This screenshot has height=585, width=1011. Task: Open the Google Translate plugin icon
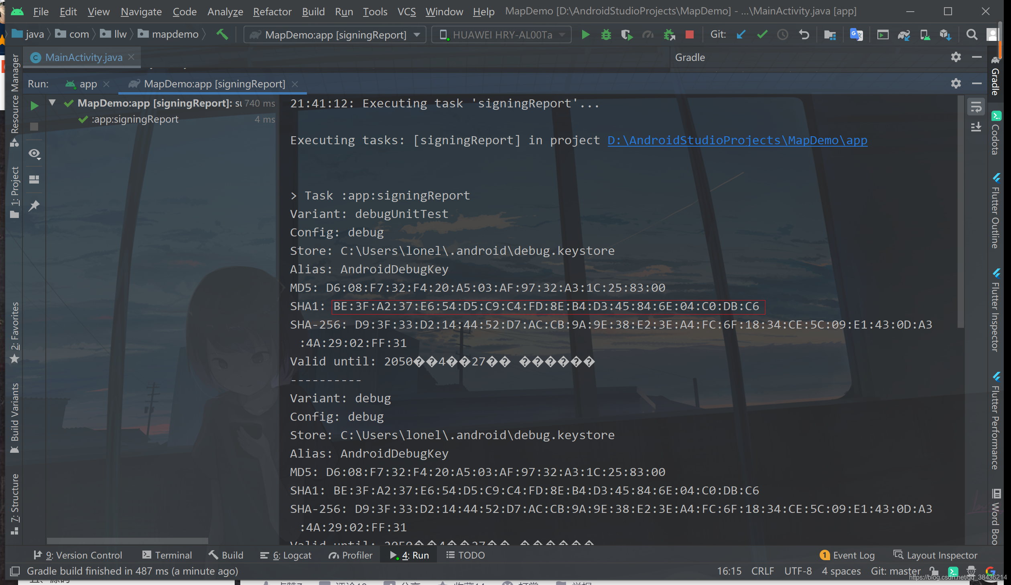click(856, 35)
